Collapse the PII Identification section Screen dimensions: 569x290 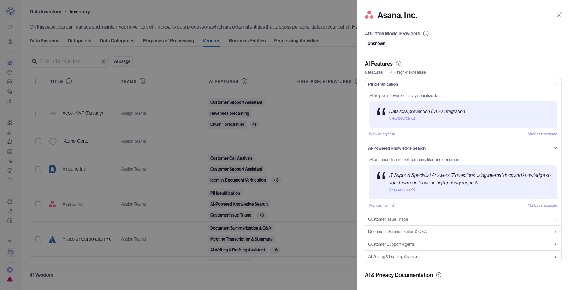(463, 84)
